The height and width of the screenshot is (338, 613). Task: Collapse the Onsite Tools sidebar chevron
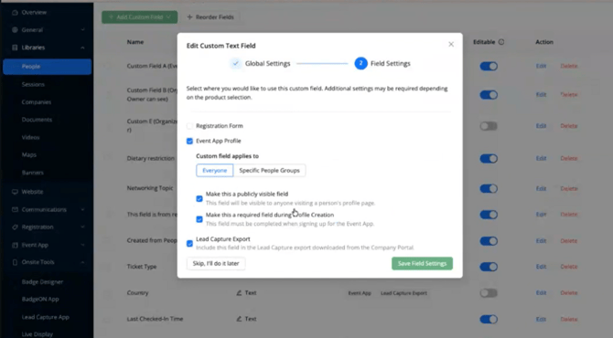(82, 262)
